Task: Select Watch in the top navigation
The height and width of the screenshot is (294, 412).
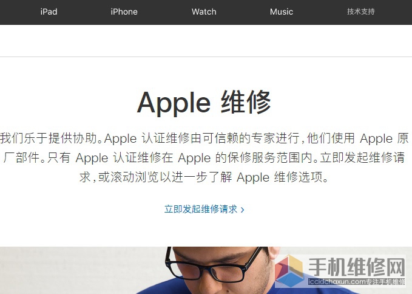Action: 204,12
